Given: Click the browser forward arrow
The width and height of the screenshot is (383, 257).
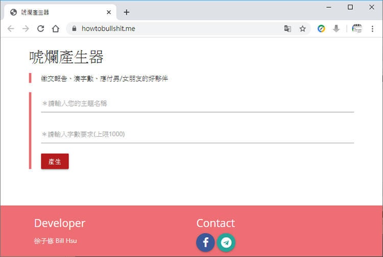Looking at the screenshot, I should click(26, 29).
